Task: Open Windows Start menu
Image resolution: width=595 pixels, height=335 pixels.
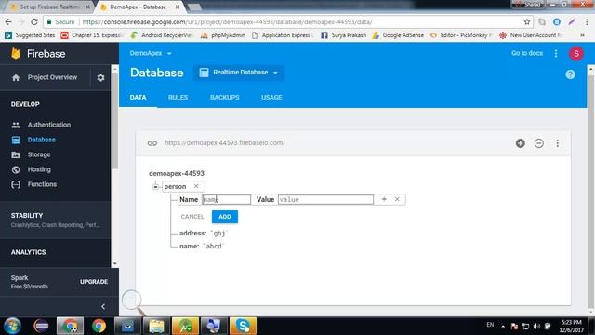Action: [x=12, y=326]
